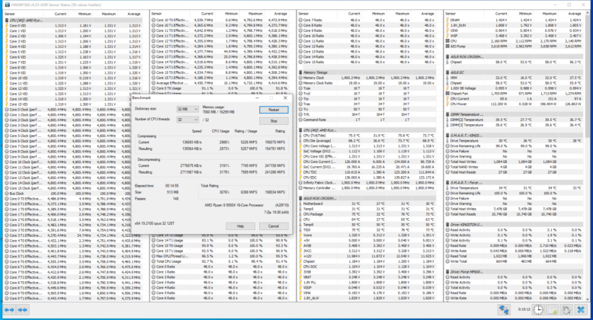593x320 pixels.
Task: Close sensors with the blue X icon
Action: tap(581, 310)
